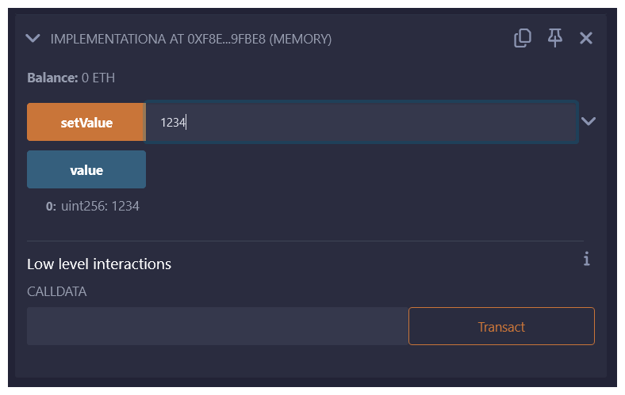Expand the setValue parameters chevron
Screen dimensions: 625x395
pyautogui.click(x=588, y=122)
